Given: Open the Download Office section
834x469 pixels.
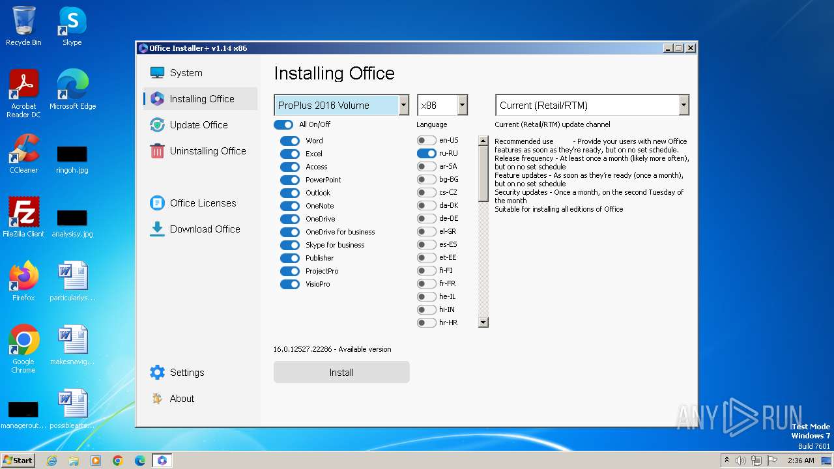Looking at the screenshot, I should (x=205, y=229).
